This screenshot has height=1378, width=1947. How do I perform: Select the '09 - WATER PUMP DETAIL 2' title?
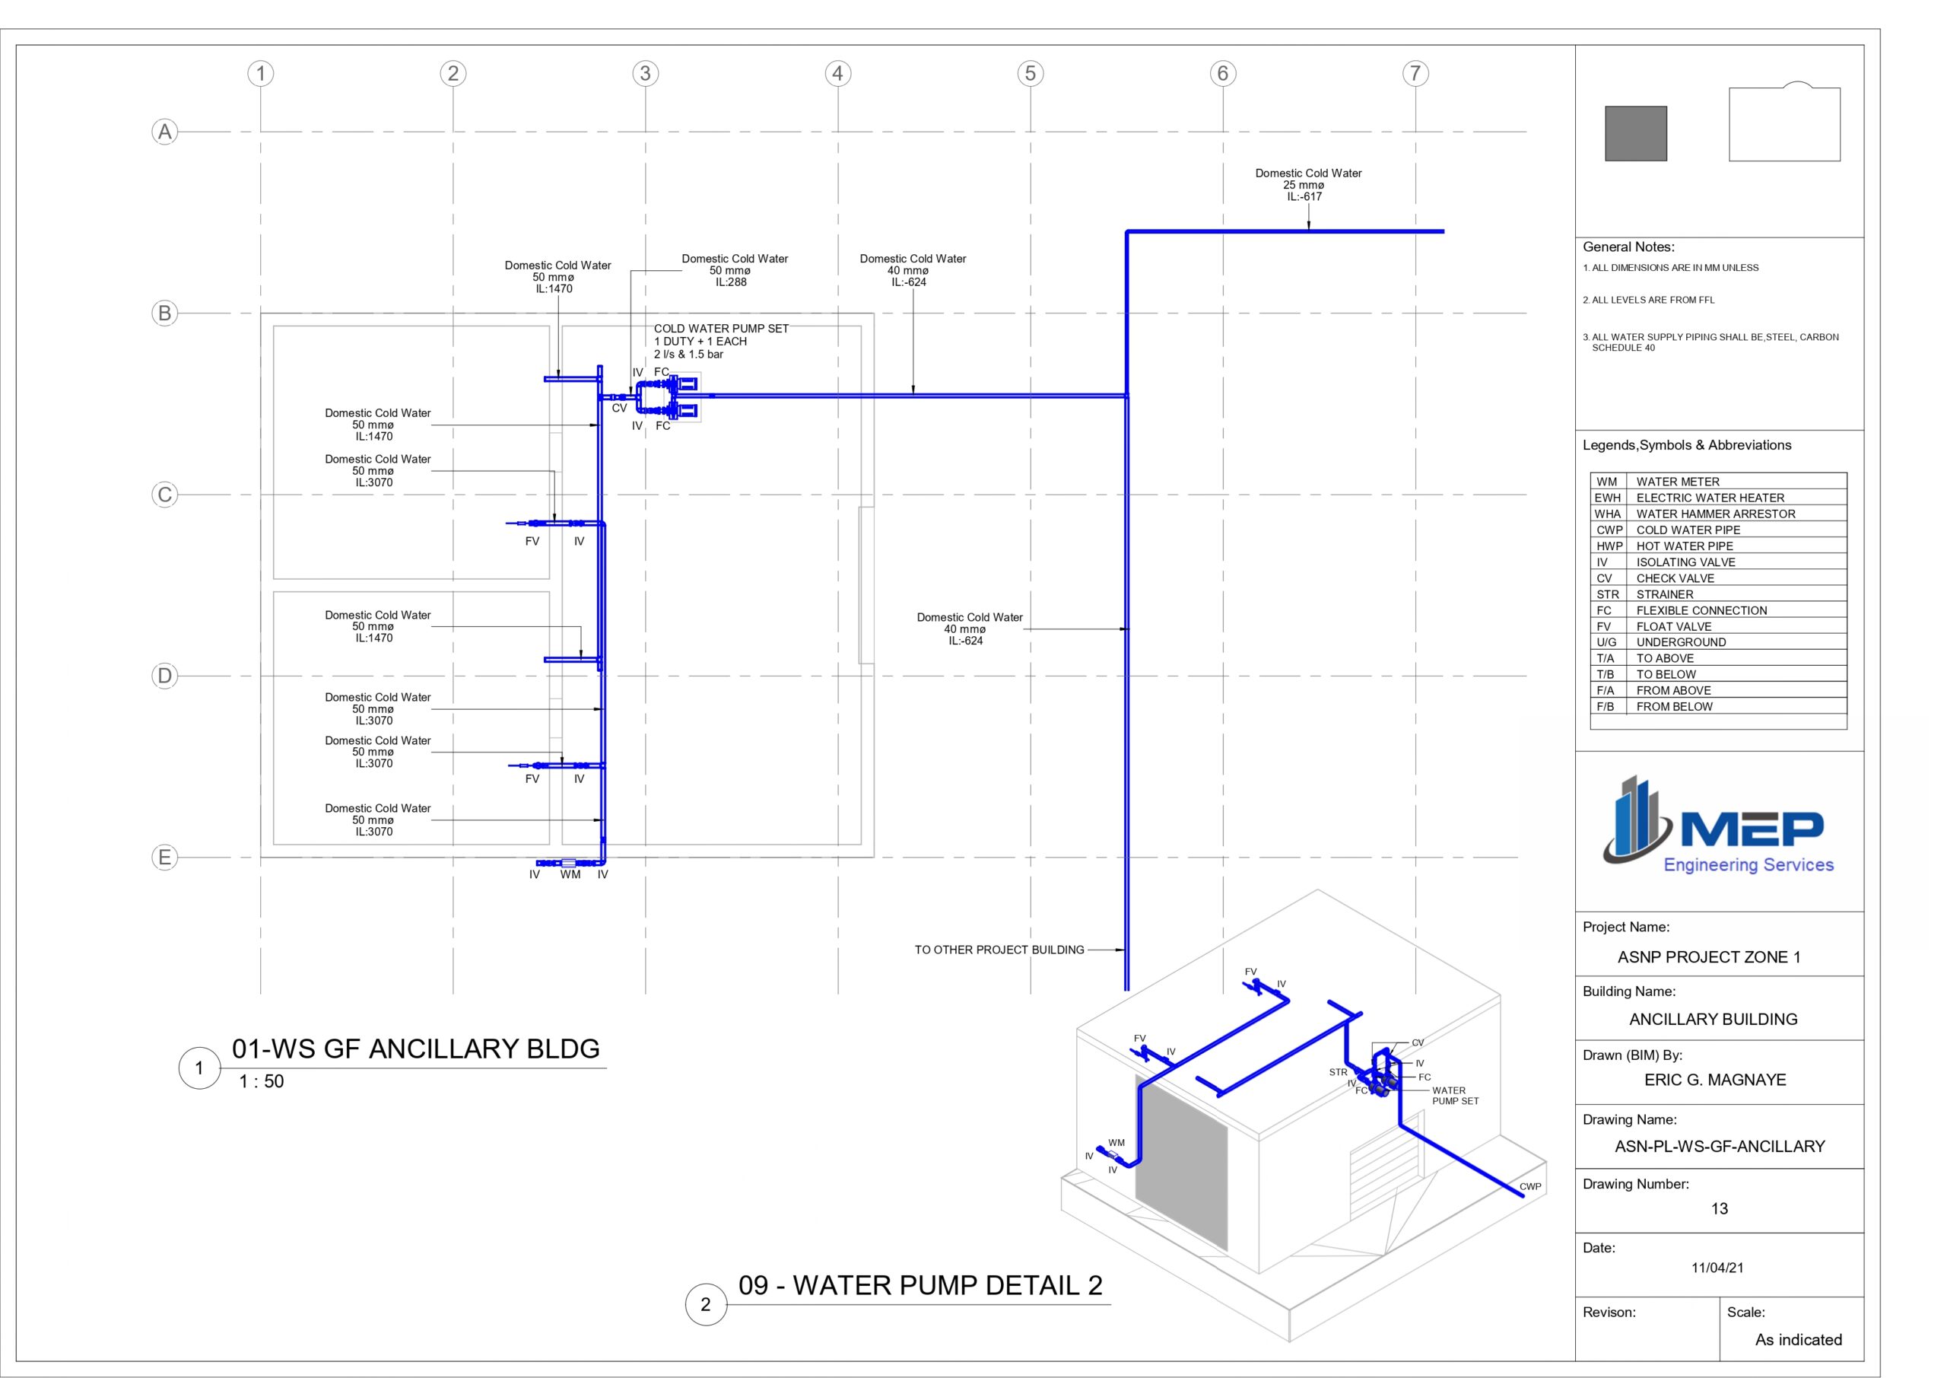920,1285
